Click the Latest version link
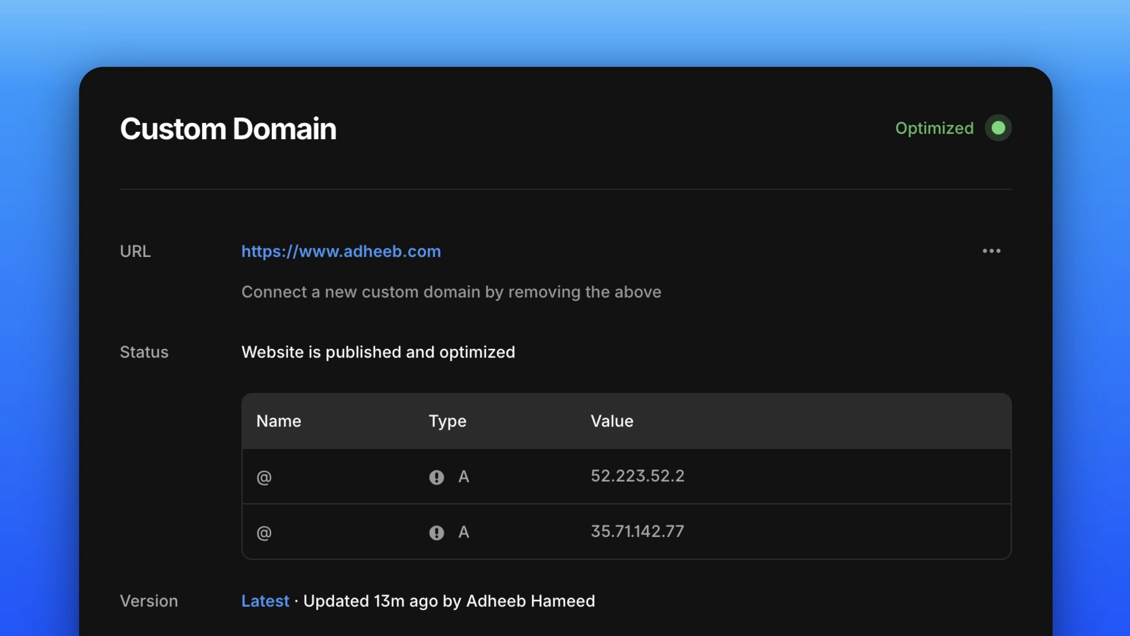The height and width of the screenshot is (636, 1130). [x=265, y=601]
